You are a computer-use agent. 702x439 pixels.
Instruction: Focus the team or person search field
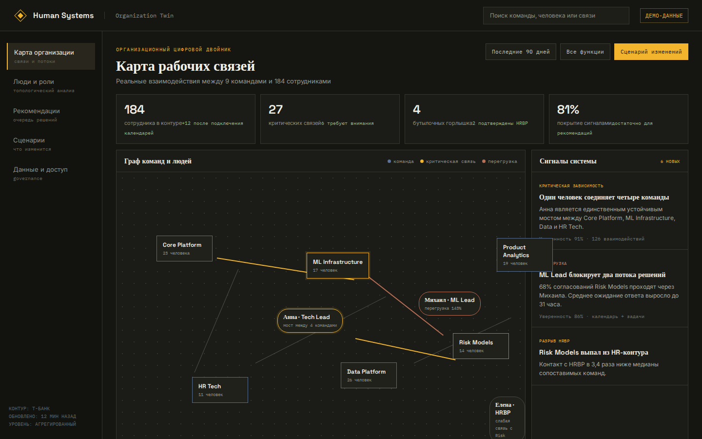click(556, 16)
